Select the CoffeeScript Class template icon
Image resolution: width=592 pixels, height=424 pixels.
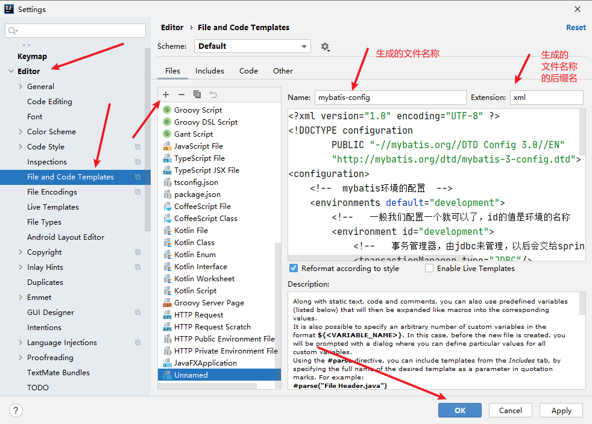167,219
